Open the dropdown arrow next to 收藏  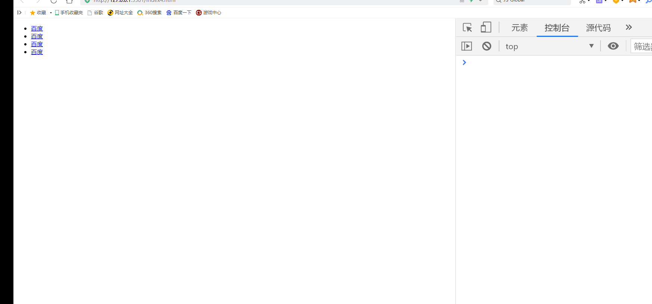pos(51,13)
